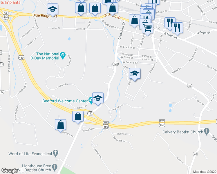This screenshot has width=217, height=174.
Task: Select the left restaurant fork-knife marker
Action: (170, 23)
